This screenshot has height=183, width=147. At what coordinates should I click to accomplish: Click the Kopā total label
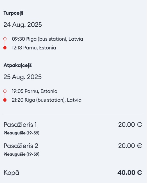[11, 173]
